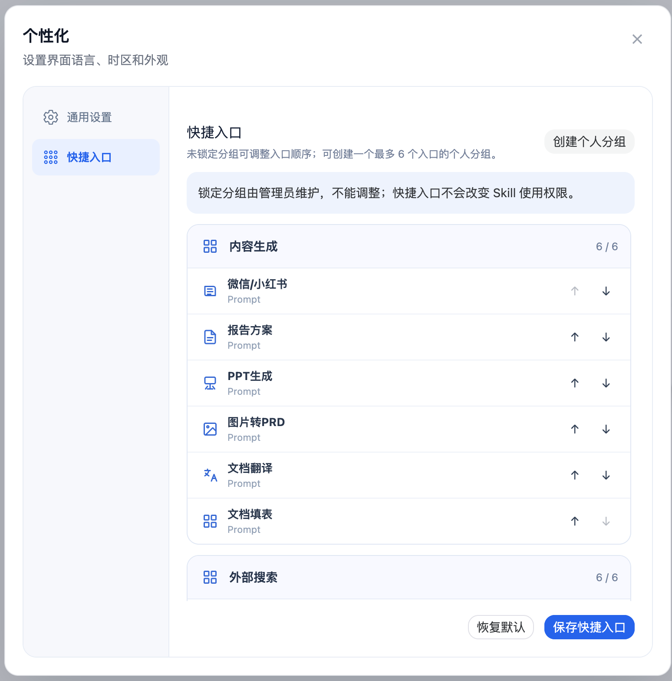Click the 文档填表 entry name
The image size is (672, 681).
coord(250,514)
